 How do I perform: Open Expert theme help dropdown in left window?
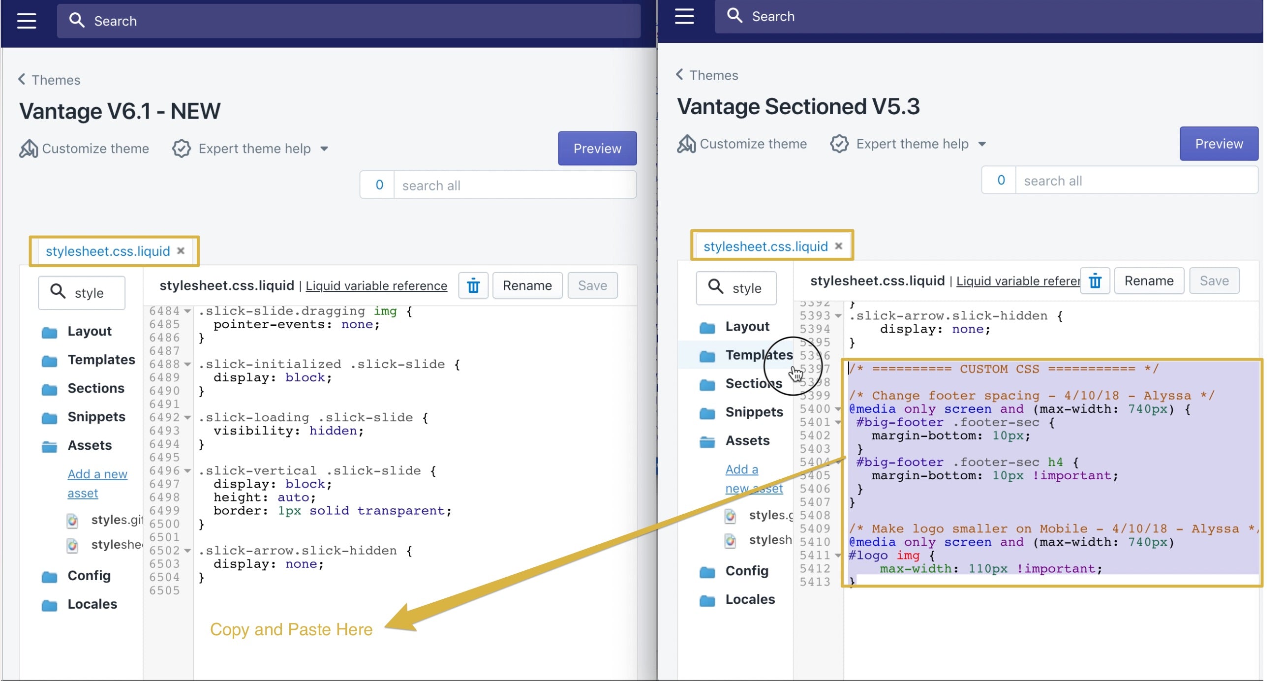(x=324, y=149)
